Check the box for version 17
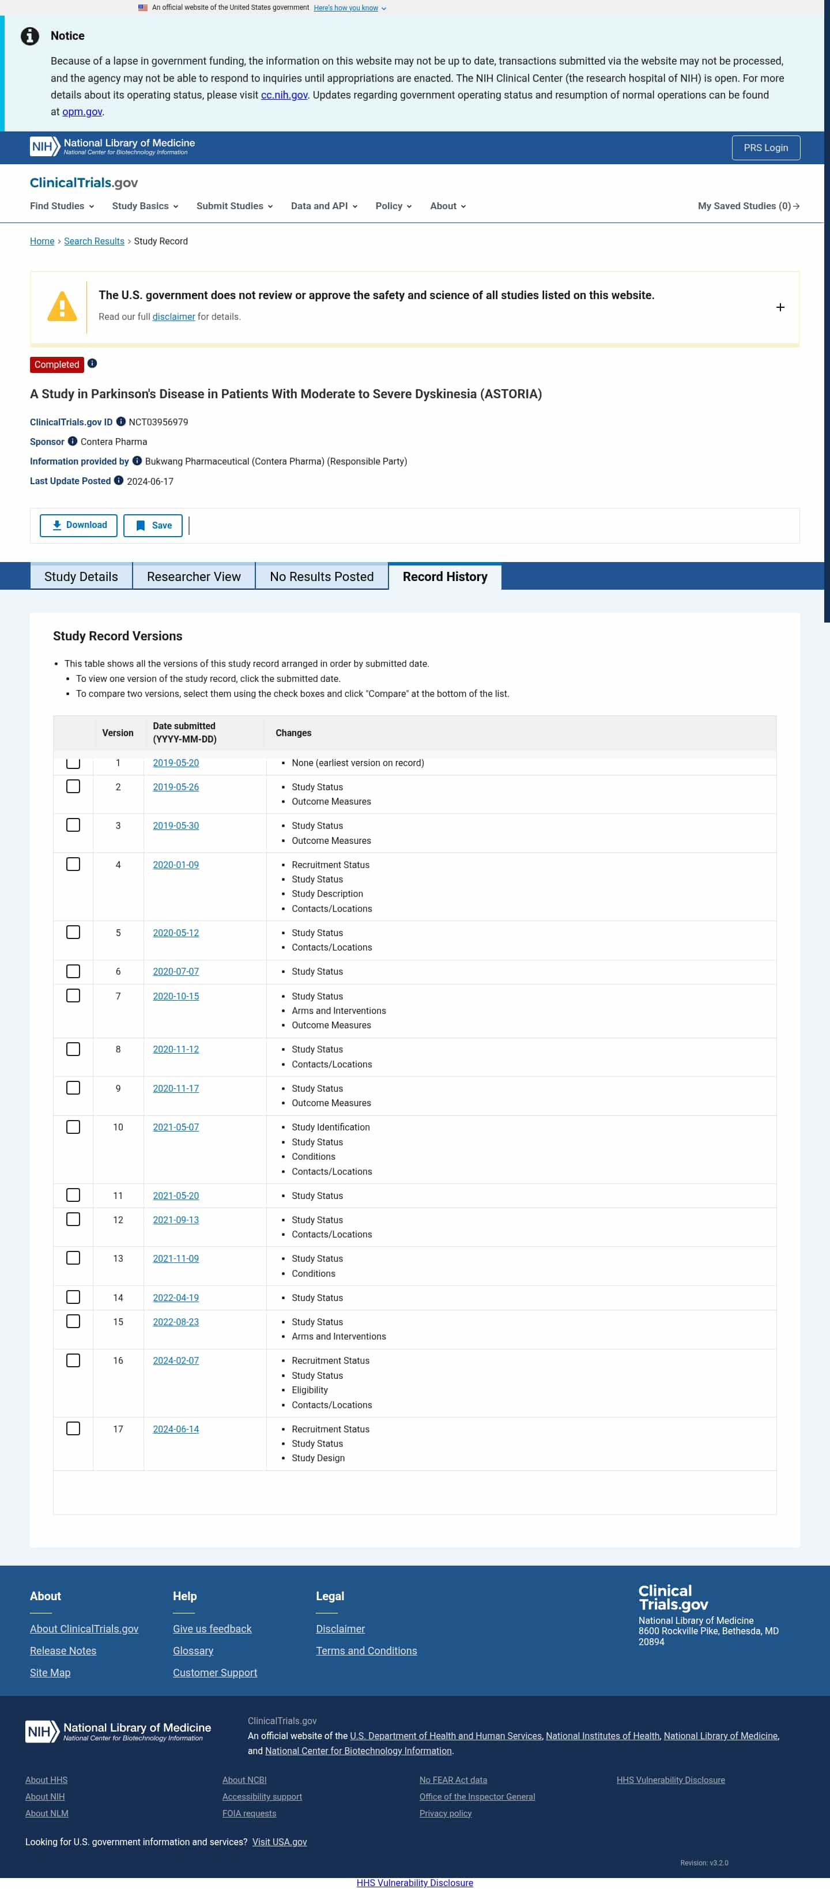Viewport: 830px width, 1889px height. (73, 1428)
